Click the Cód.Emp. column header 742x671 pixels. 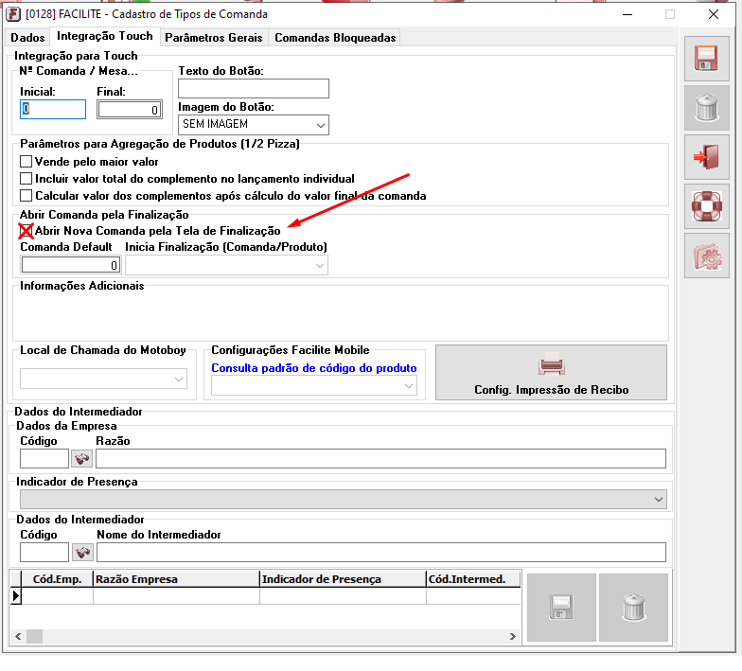point(57,579)
